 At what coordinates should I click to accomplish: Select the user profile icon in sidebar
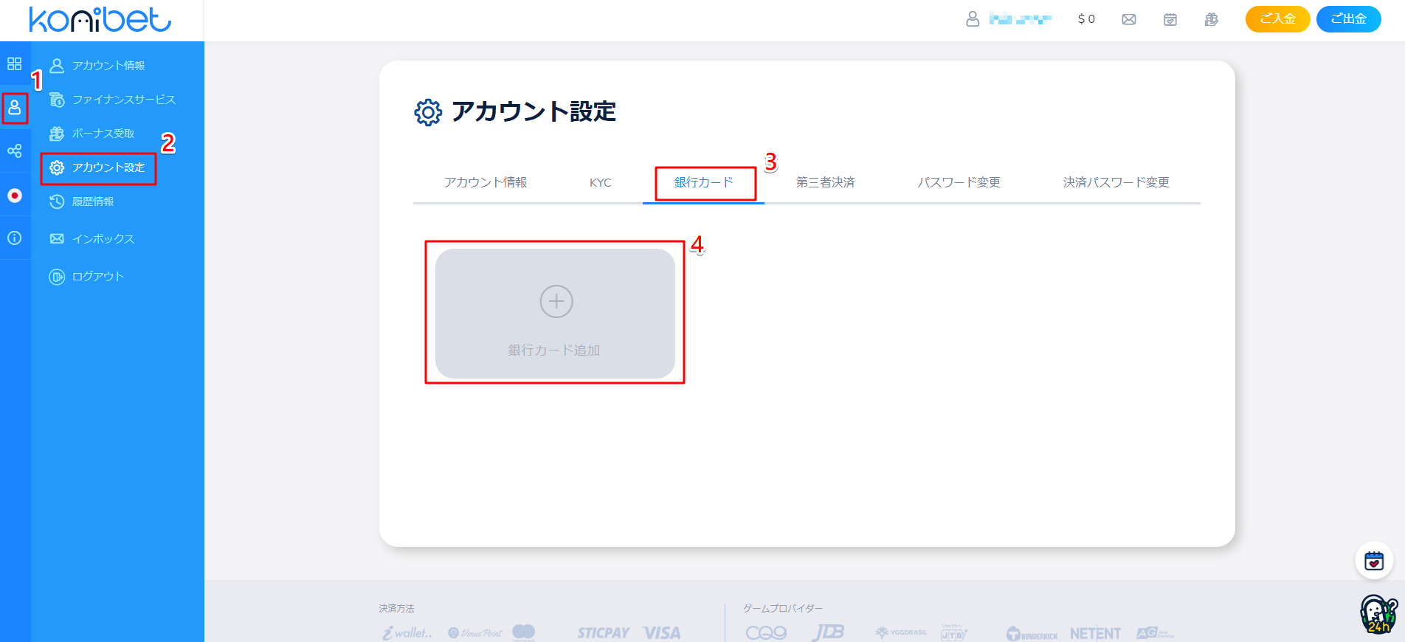point(15,108)
